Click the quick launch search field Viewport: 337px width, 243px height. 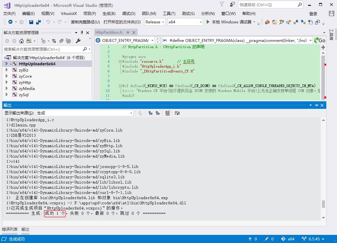[x=267, y=5]
